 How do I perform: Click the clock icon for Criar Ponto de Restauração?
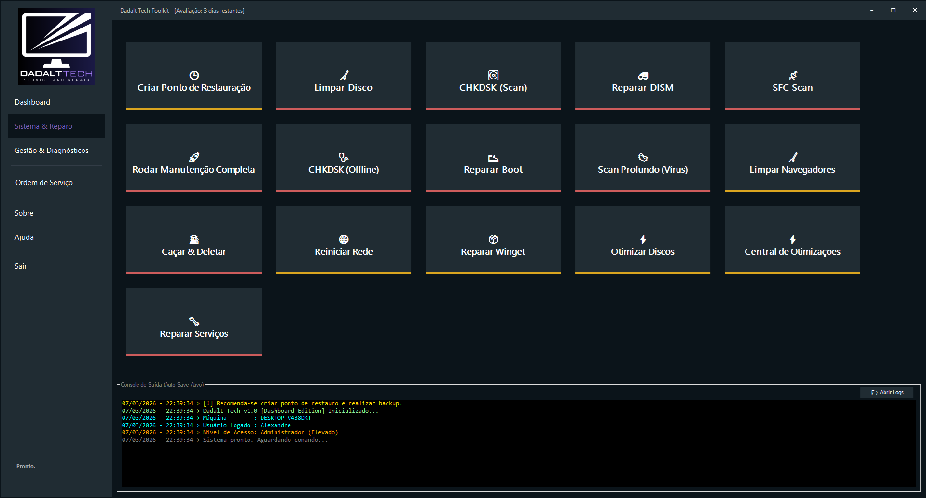[x=194, y=75]
